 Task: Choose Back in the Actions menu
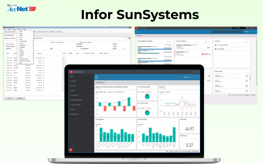click(21, 35)
